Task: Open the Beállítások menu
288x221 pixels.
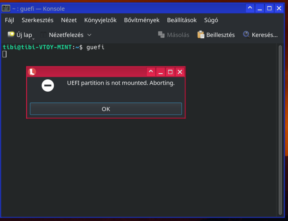Action: (x=182, y=20)
